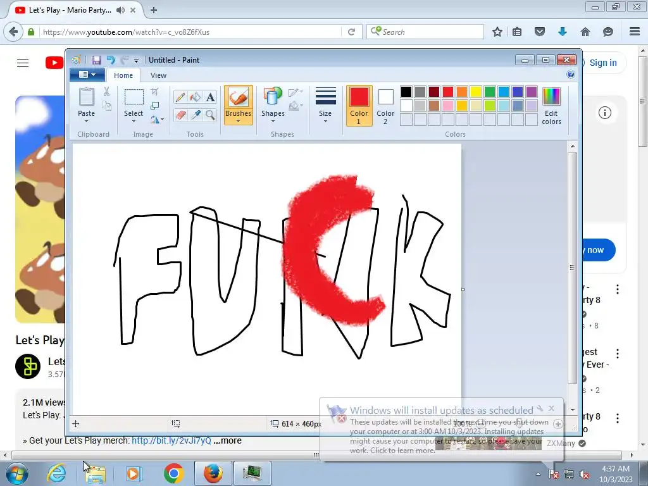This screenshot has width=648, height=486.
Task: Select the Color picker eyedropper tool
Action: (x=196, y=115)
